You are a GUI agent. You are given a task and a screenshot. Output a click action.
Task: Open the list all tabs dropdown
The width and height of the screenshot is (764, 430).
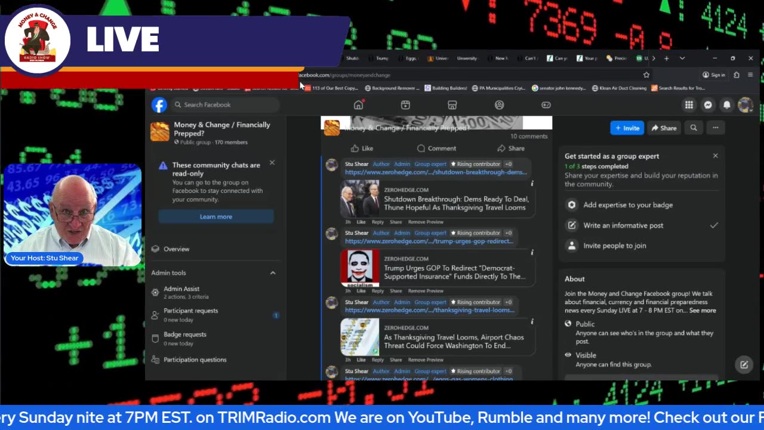pyautogui.click(x=682, y=59)
